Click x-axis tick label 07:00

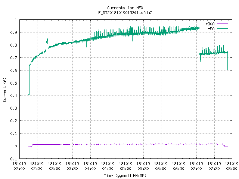coord(196,169)
